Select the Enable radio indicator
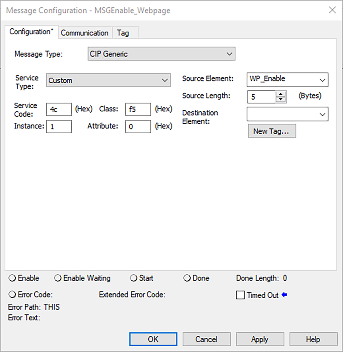 [12, 278]
